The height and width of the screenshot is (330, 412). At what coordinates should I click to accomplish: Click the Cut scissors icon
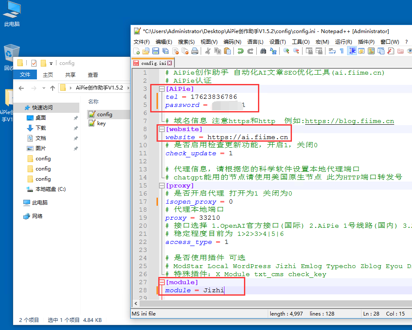tap(207, 51)
